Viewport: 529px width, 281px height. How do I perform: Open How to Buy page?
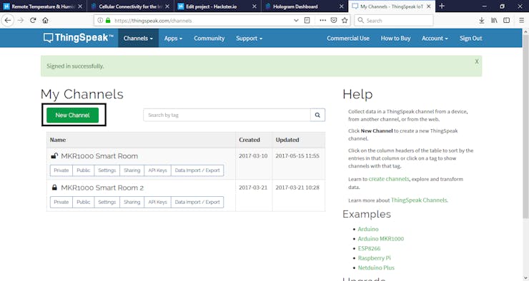pyautogui.click(x=395, y=38)
